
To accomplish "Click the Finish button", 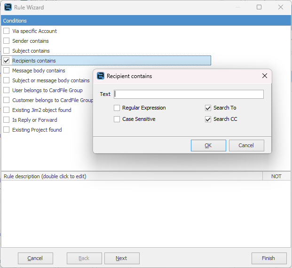I will (x=269, y=258).
